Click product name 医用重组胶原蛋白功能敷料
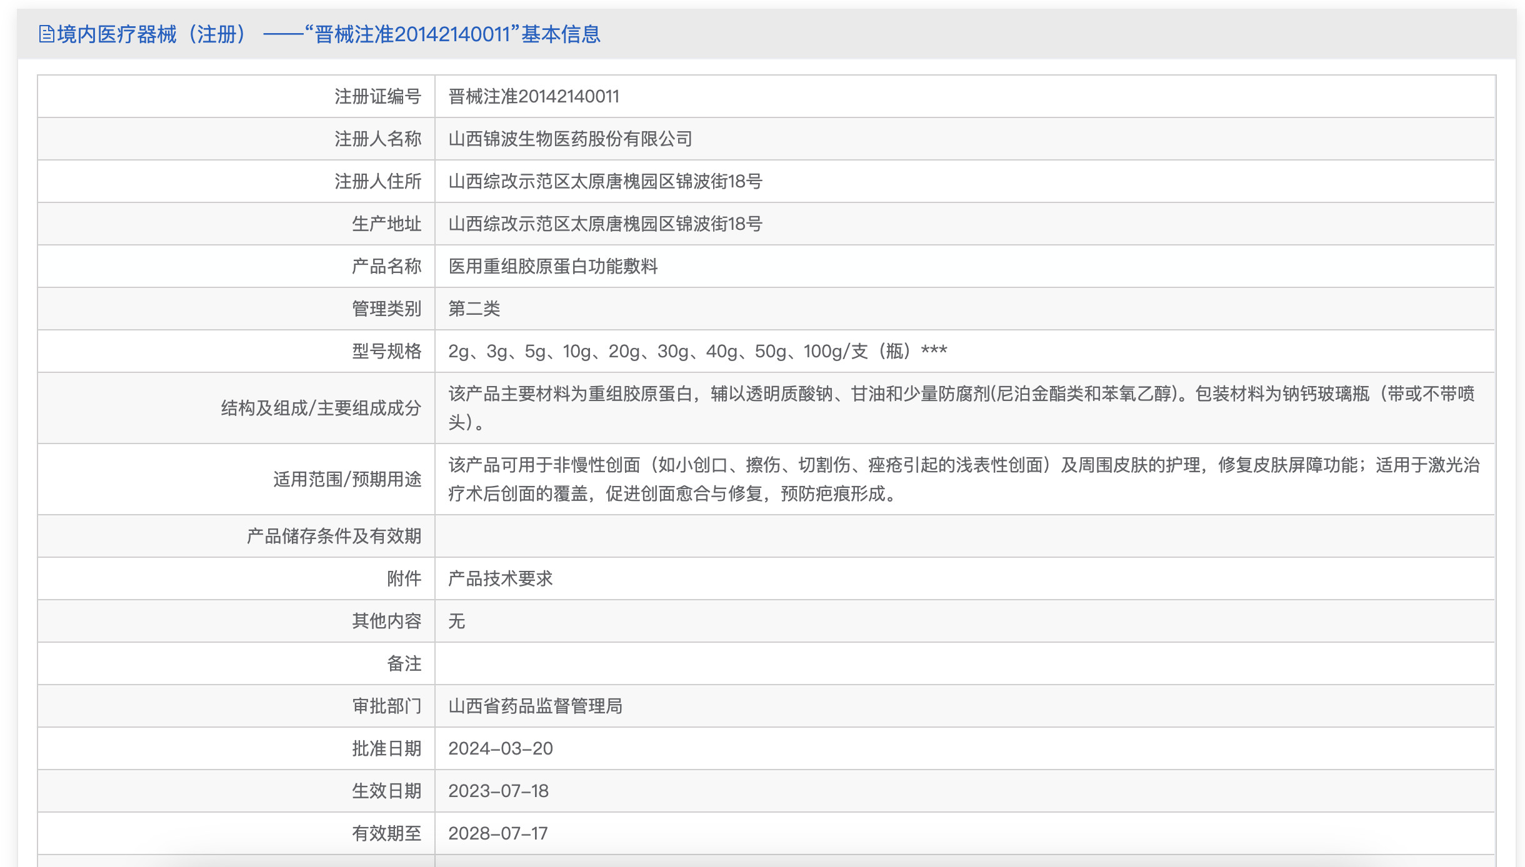 coord(552,266)
